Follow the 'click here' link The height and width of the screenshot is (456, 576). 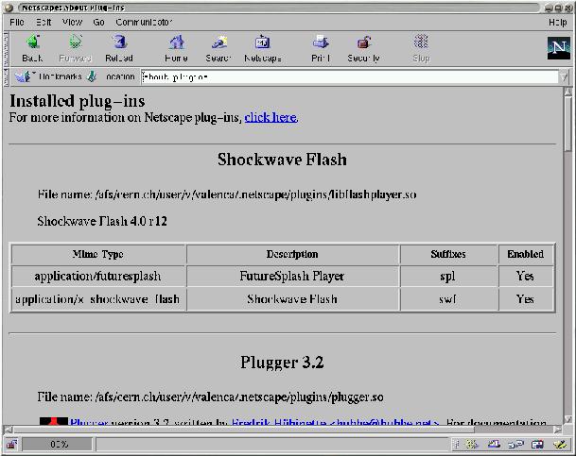[271, 117]
